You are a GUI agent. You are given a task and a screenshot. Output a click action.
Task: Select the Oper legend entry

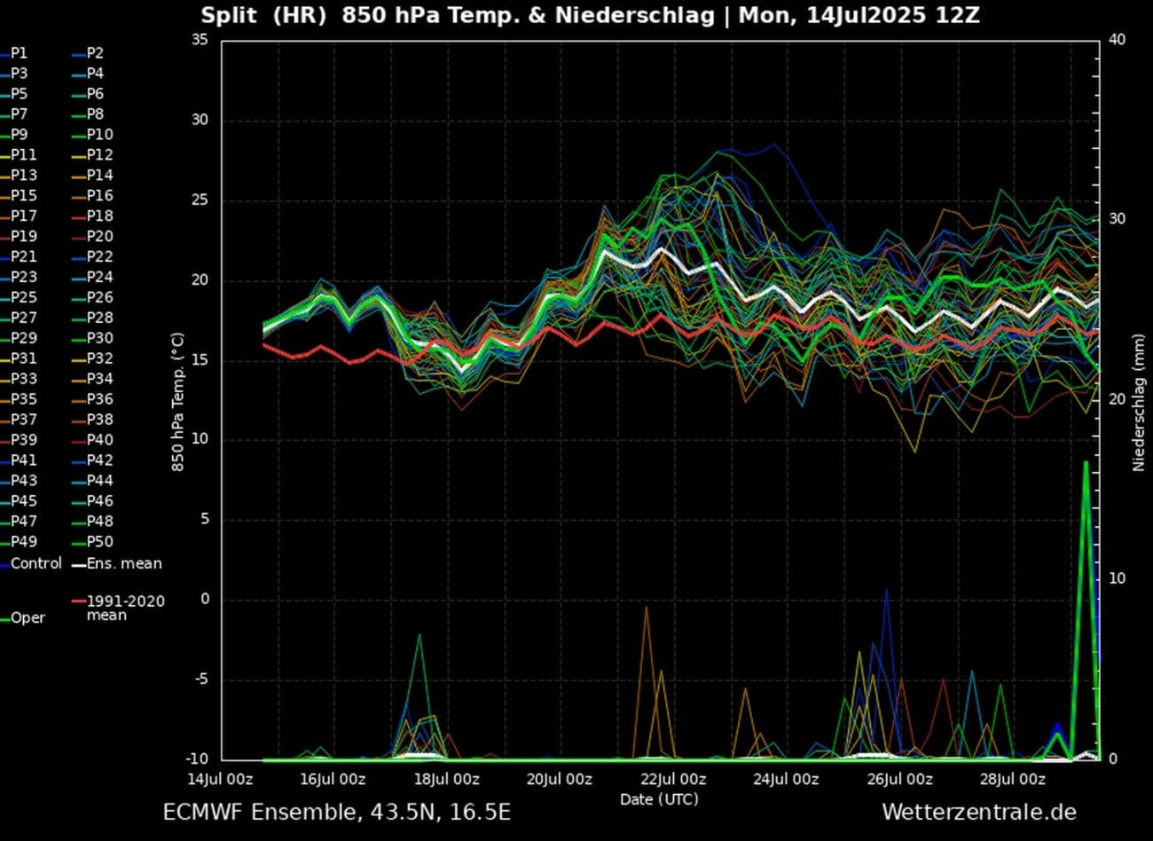[27, 618]
